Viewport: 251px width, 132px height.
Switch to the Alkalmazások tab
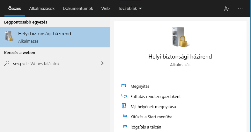(42, 9)
